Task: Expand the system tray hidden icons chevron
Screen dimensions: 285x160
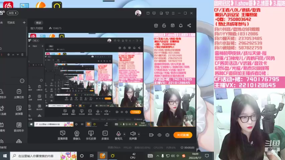Action: (x=157, y=156)
